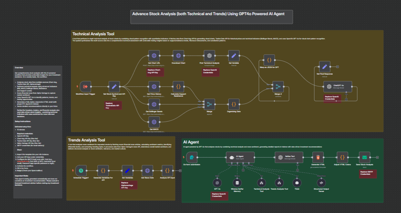401x213 pixels.
Task: Open the AI Agent Tools Agent node
Action: pyautogui.click(x=240, y=157)
